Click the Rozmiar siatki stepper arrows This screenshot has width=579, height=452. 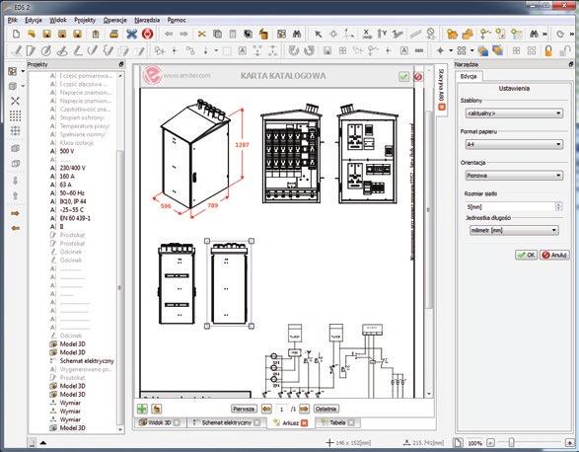point(558,206)
